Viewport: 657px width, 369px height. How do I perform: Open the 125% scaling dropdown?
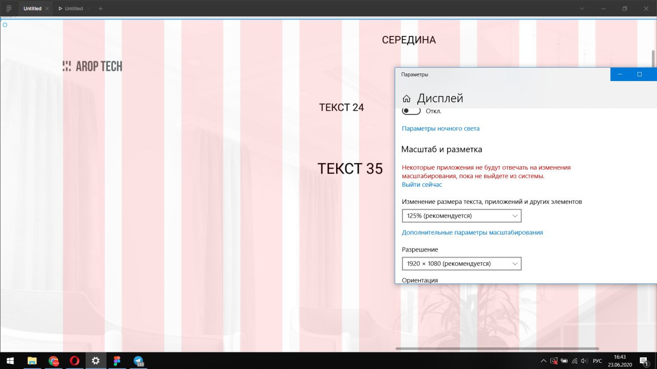pyautogui.click(x=462, y=216)
